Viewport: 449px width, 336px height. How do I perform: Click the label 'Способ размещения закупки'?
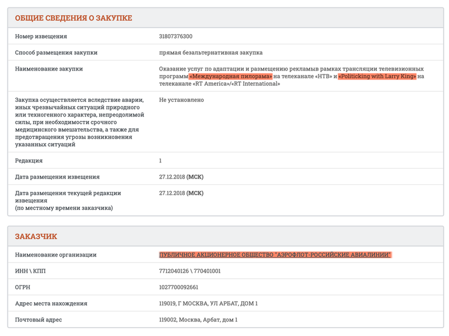coord(56,53)
